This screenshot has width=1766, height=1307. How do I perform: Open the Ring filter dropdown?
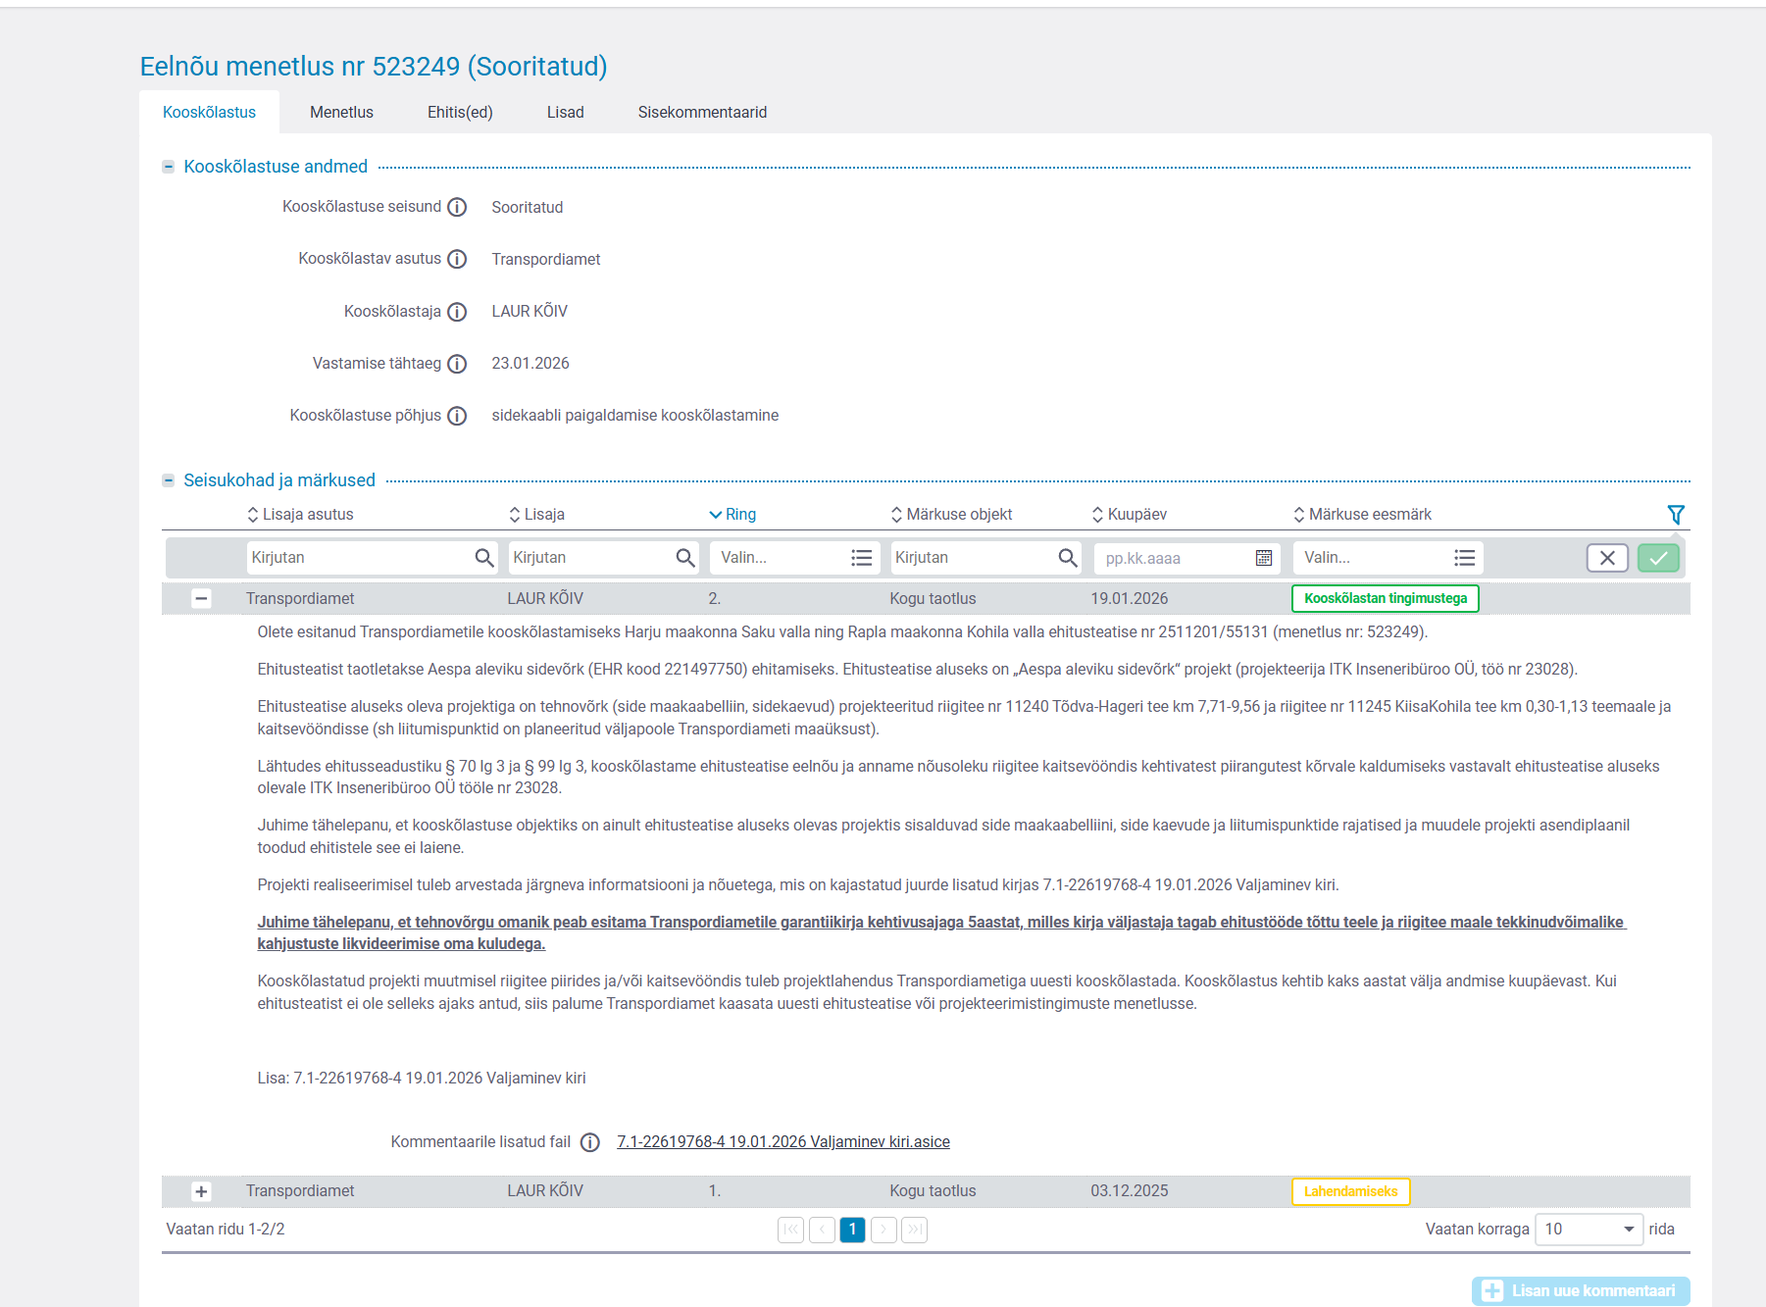[x=794, y=558]
